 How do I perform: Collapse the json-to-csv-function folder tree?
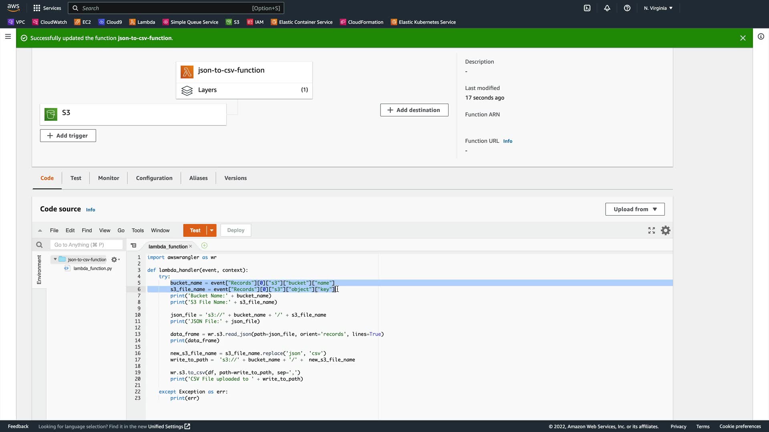(55, 259)
